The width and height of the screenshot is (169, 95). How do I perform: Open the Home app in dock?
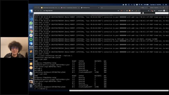tap(31, 64)
